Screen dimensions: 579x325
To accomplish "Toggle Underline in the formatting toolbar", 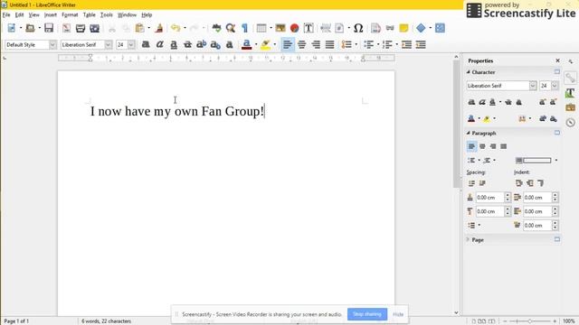I will 174,44.
